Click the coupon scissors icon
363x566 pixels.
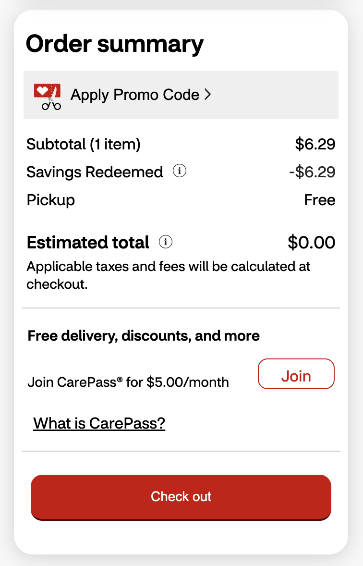48,96
